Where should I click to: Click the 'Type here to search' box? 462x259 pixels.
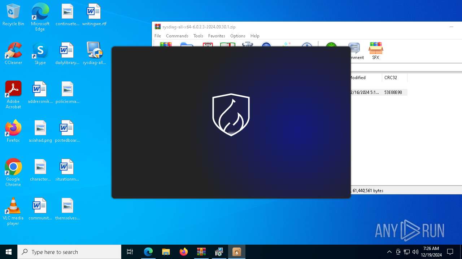69,252
